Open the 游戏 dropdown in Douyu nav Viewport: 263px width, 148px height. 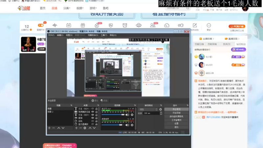pyautogui.click(x=93, y=8)
